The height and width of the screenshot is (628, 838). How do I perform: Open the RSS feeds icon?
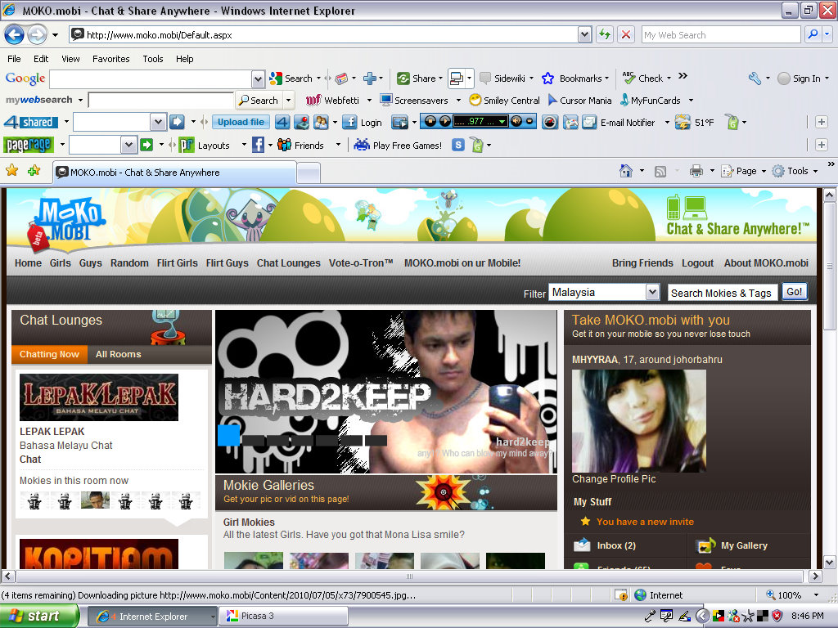[660, 172]
